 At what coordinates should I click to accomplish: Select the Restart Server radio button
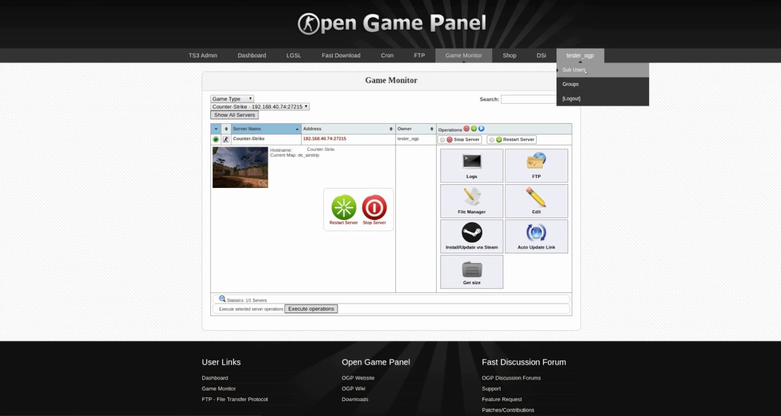[492, 140]
